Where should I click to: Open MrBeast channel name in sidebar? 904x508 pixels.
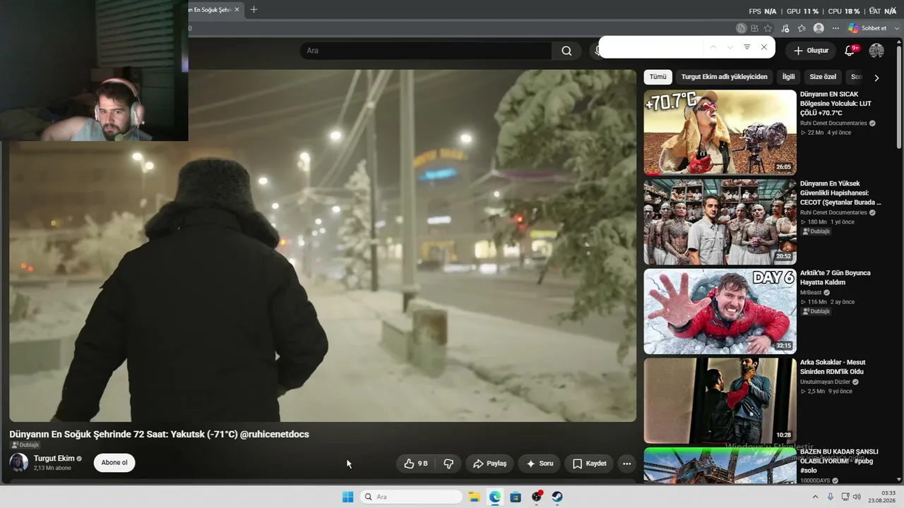pos(811,292)
